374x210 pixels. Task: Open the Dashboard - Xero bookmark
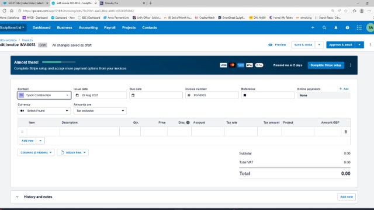63,17
